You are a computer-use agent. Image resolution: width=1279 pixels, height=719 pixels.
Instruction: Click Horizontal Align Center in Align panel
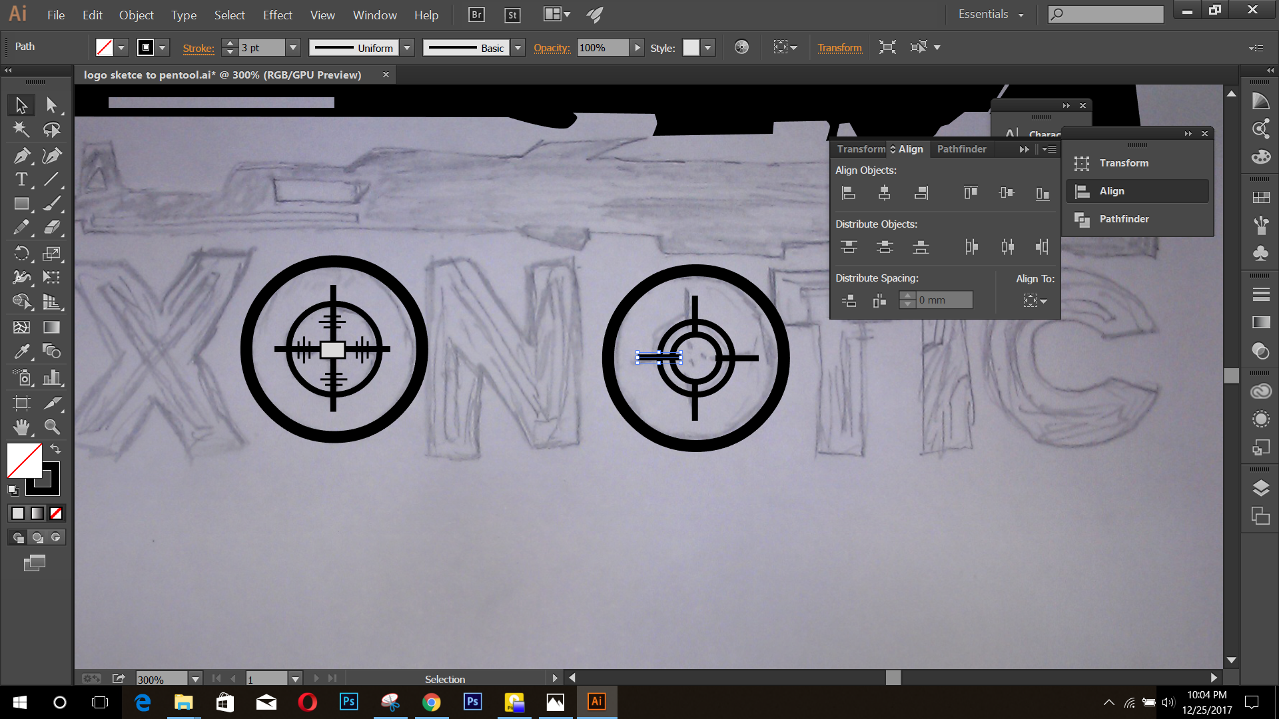click(885, 193)
